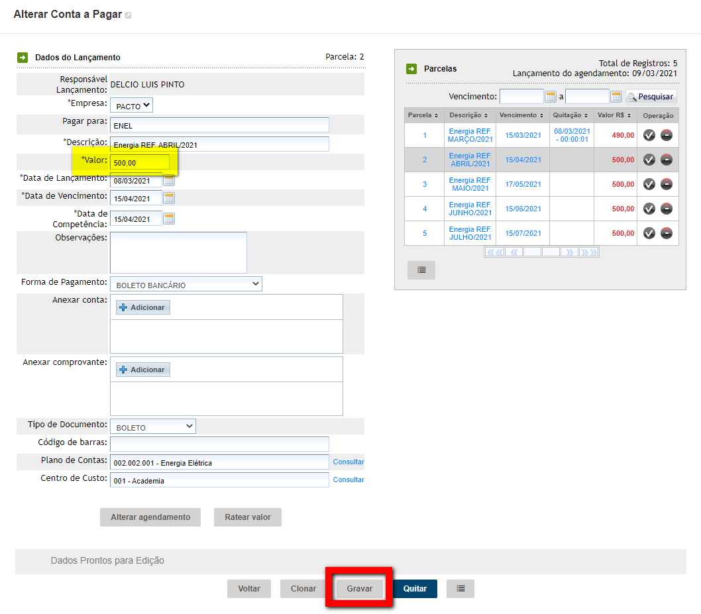
Task: Sort the table by Vencimento column
Action: (522, 115)
